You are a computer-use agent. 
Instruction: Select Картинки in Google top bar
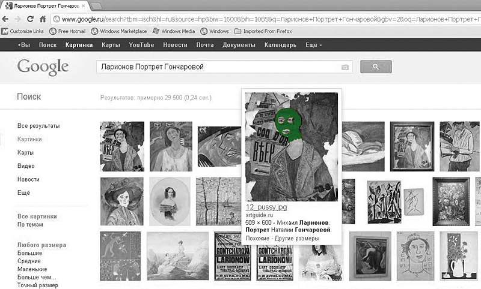coord(79,45)
